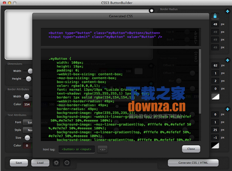Click the border Color field showing 154

point(27,104)
